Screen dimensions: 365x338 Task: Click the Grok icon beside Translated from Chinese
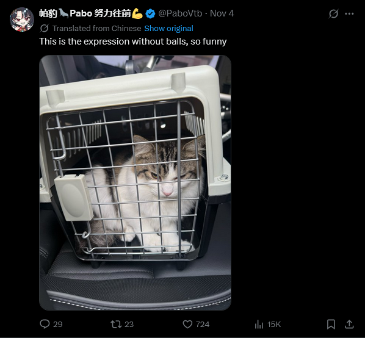point(44,29)
